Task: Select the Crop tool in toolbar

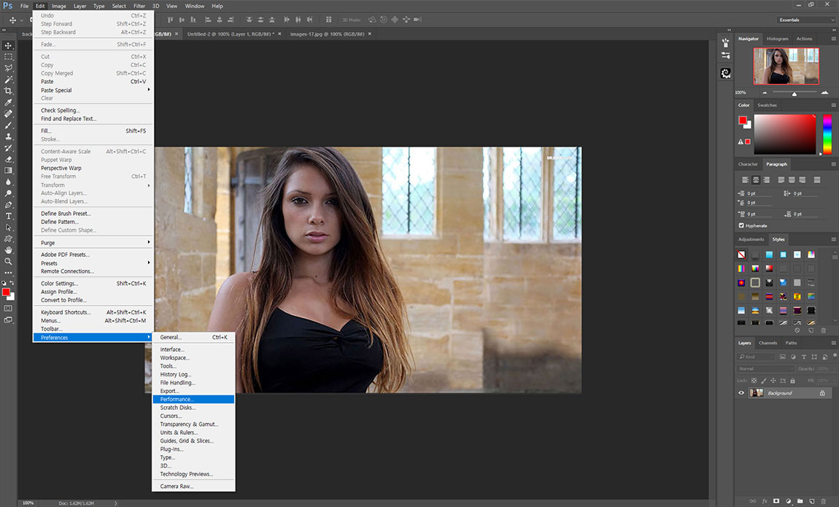Action: [9, 91]
